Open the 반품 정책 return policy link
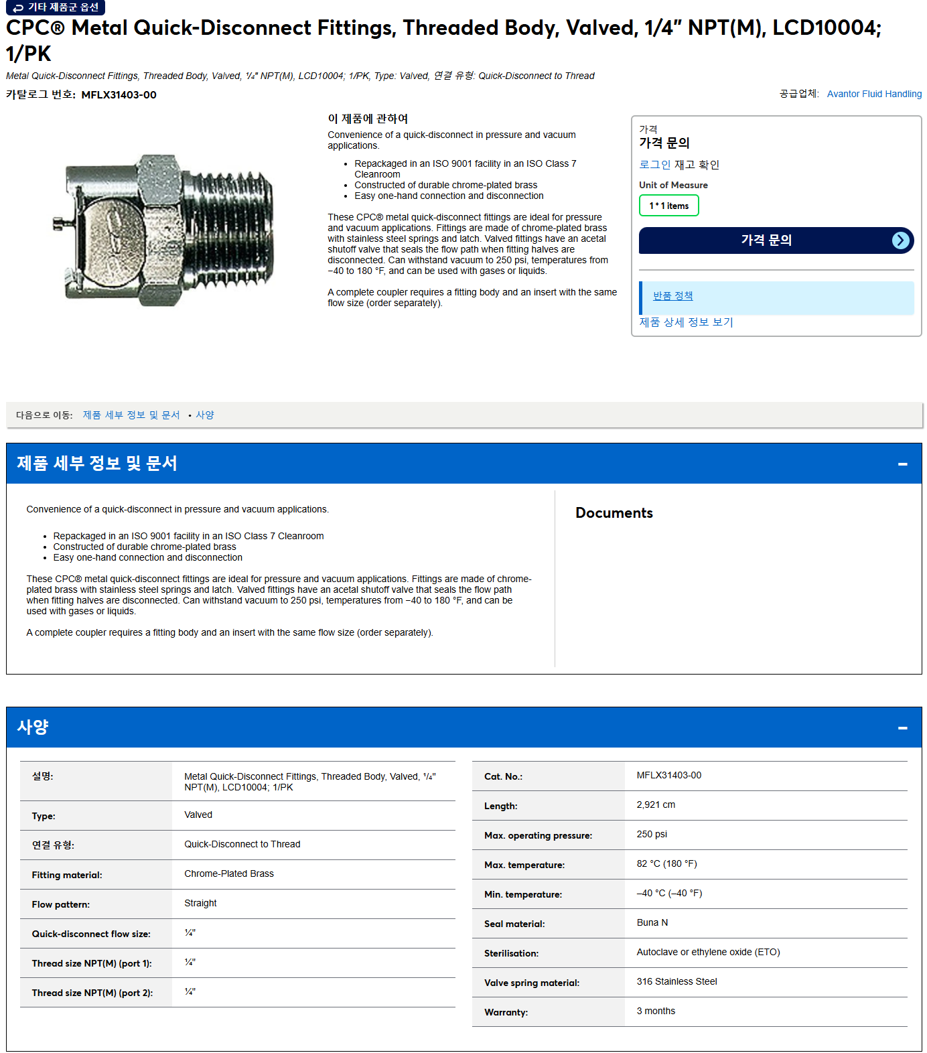This screenshot has width=927, height=1053. 672,295
